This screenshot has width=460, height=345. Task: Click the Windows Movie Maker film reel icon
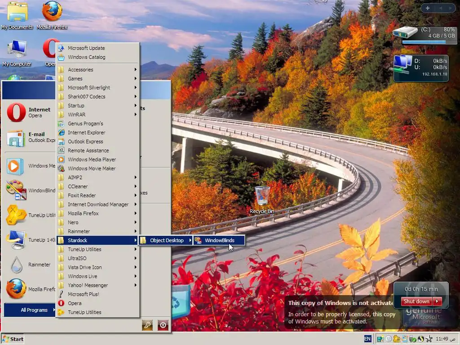click(61, 168)
